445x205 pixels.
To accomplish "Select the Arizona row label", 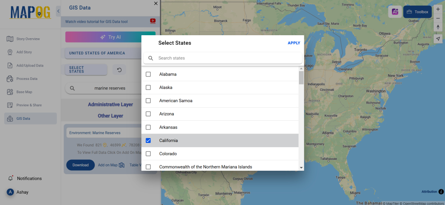I will pos(166,114).
